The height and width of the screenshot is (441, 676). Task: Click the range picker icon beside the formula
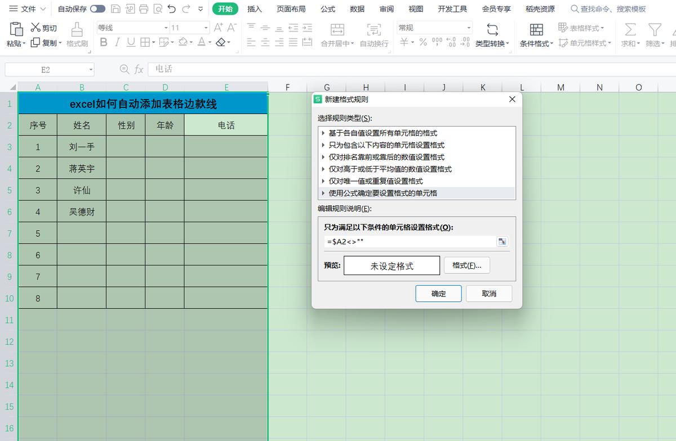click(x=502, y=241)
